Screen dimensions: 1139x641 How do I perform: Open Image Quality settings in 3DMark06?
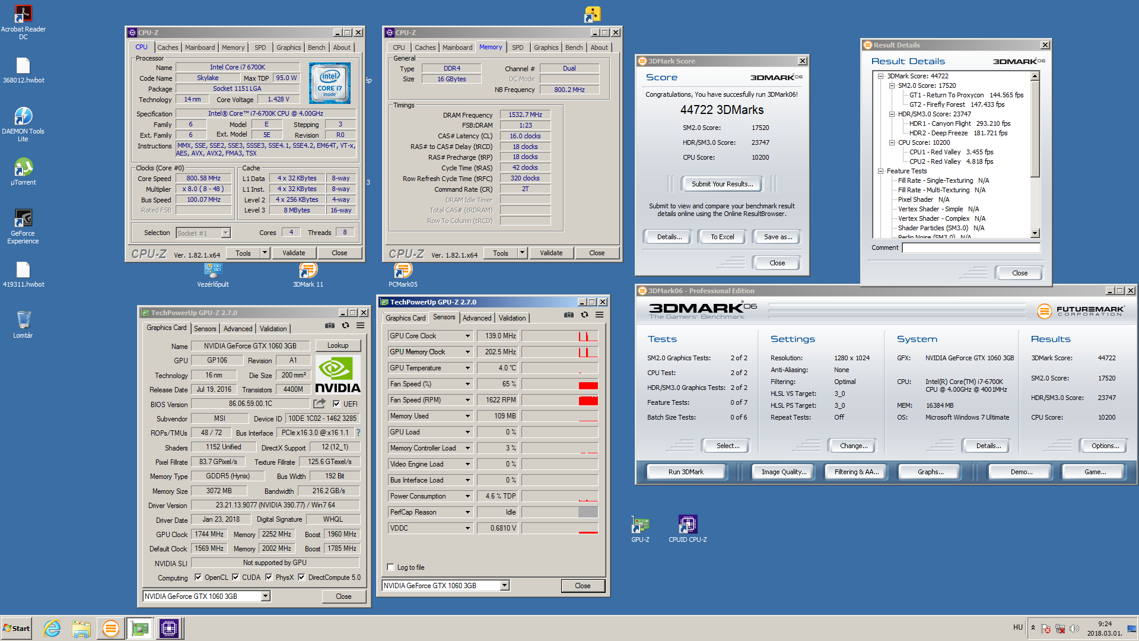(x=784, y=472)
